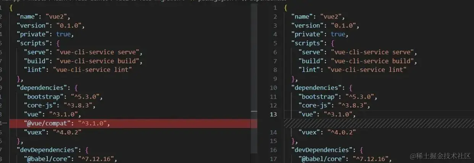The image size is (474, 163).
Task: Click the "lint" script line in original side
Action: (78, 69)
